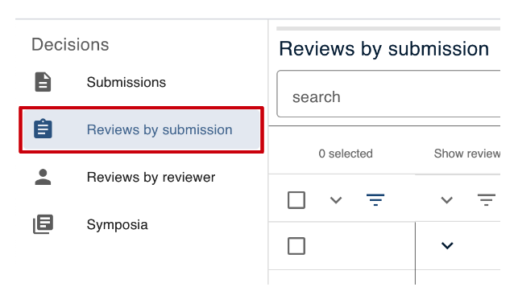Image resolution: width=514 pixels, height=291 pixels.
Task: Select Reviews by submission in sidebar
Action: (x=141, y=129)
